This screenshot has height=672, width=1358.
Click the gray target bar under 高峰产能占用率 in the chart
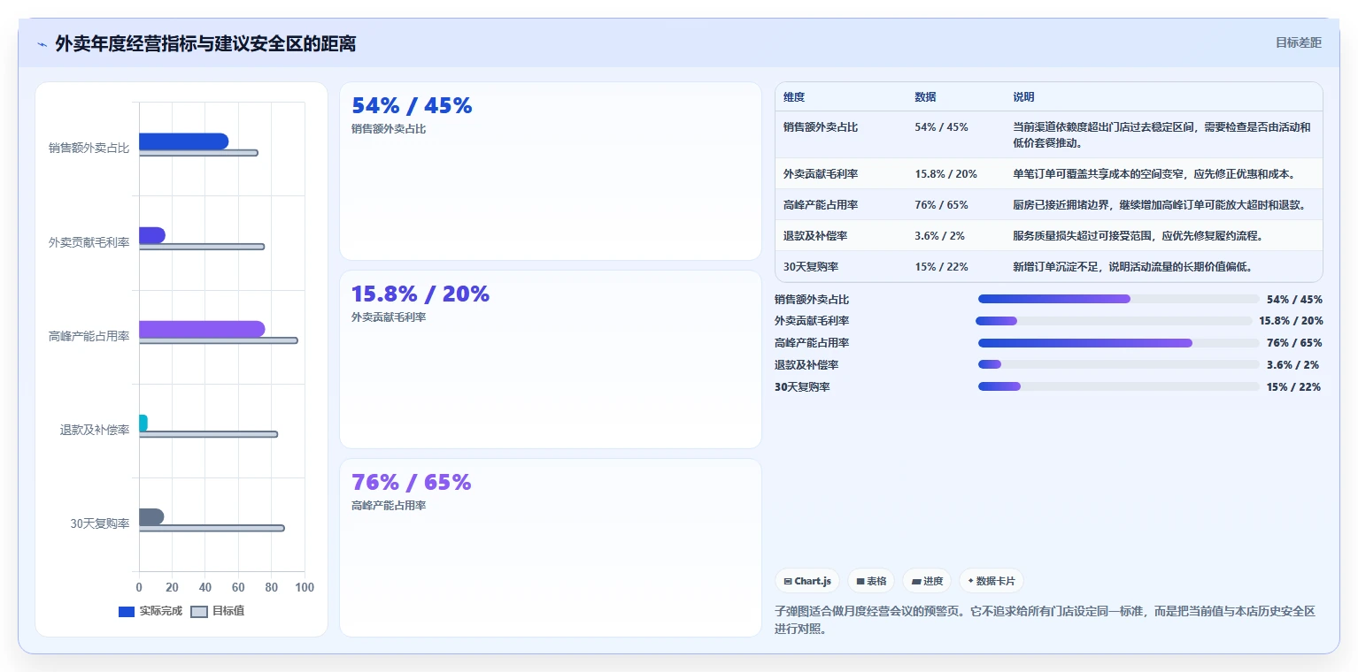point(218,340)
